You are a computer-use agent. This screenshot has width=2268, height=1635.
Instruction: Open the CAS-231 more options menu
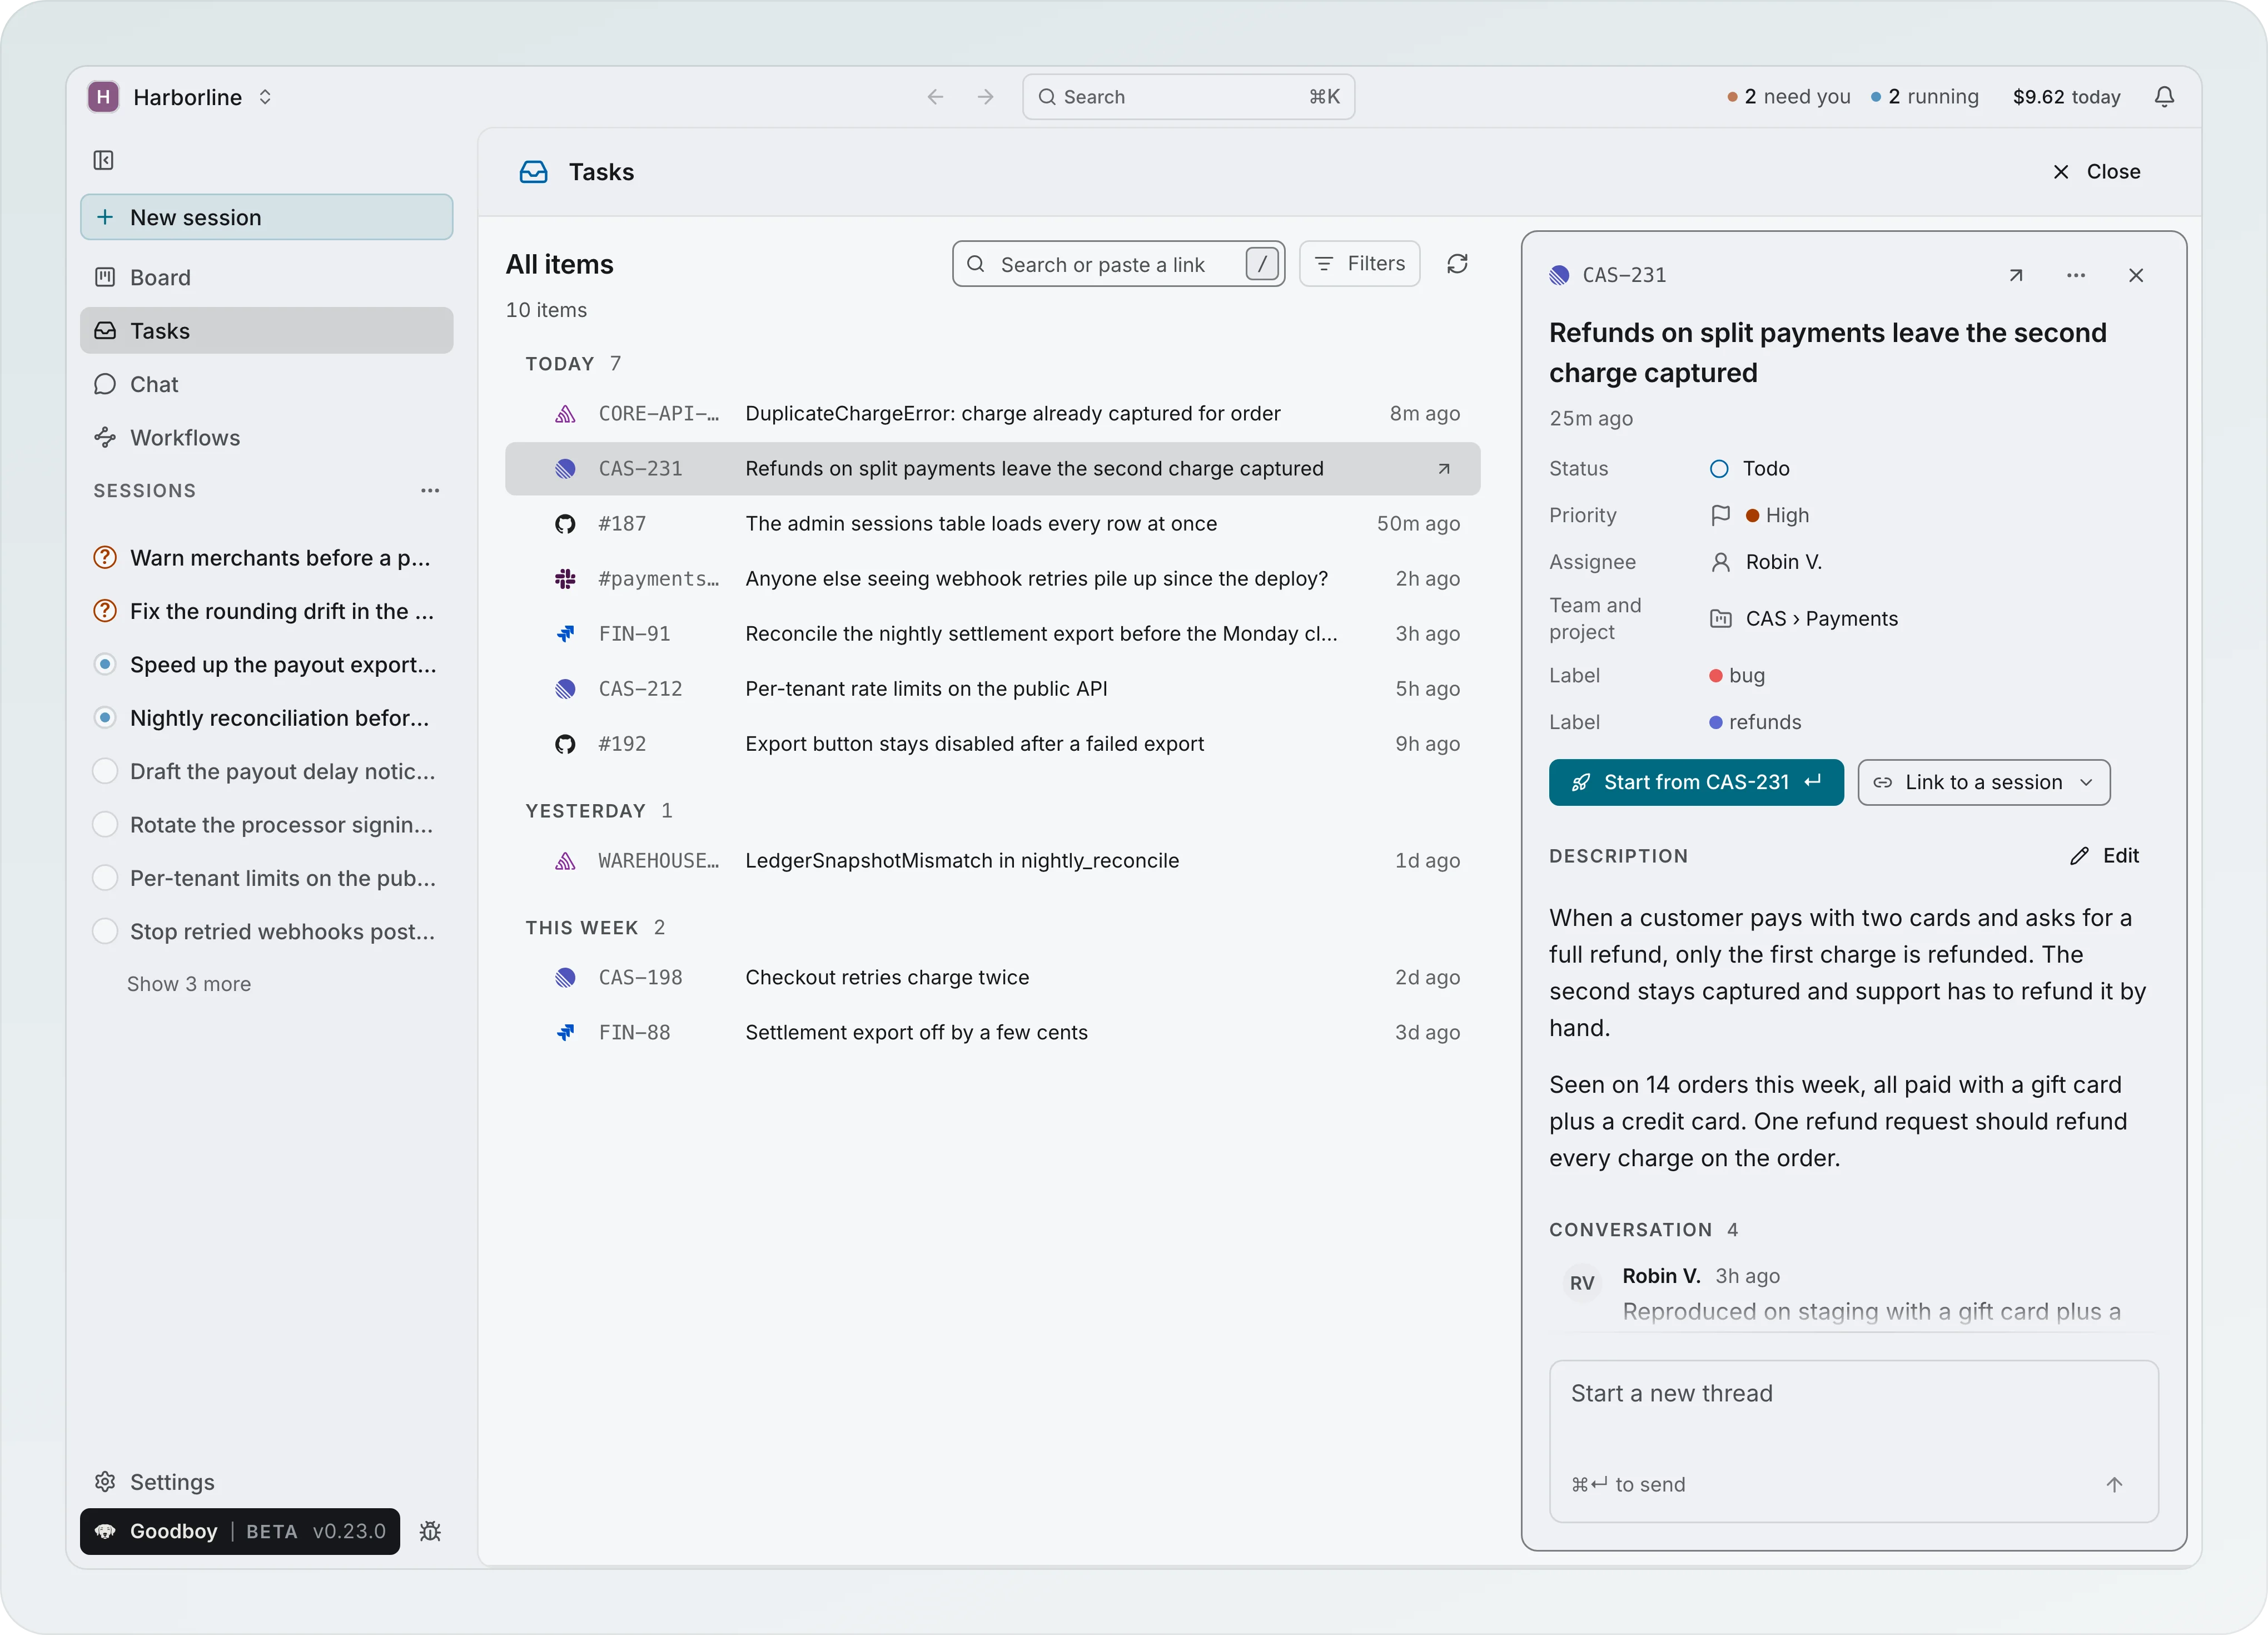click(x=2076, y=275)
